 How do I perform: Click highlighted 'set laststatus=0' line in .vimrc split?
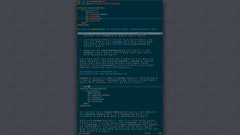[x=120, y=19]
